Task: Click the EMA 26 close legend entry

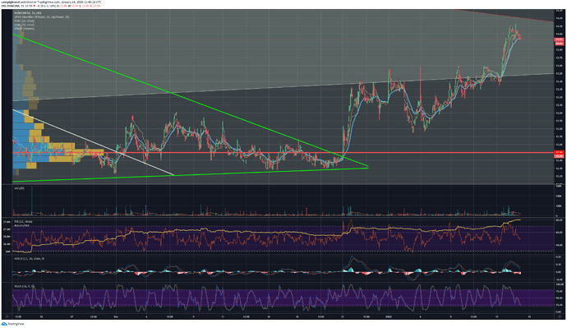Action: pyautogui.click(x=25, y=25)
